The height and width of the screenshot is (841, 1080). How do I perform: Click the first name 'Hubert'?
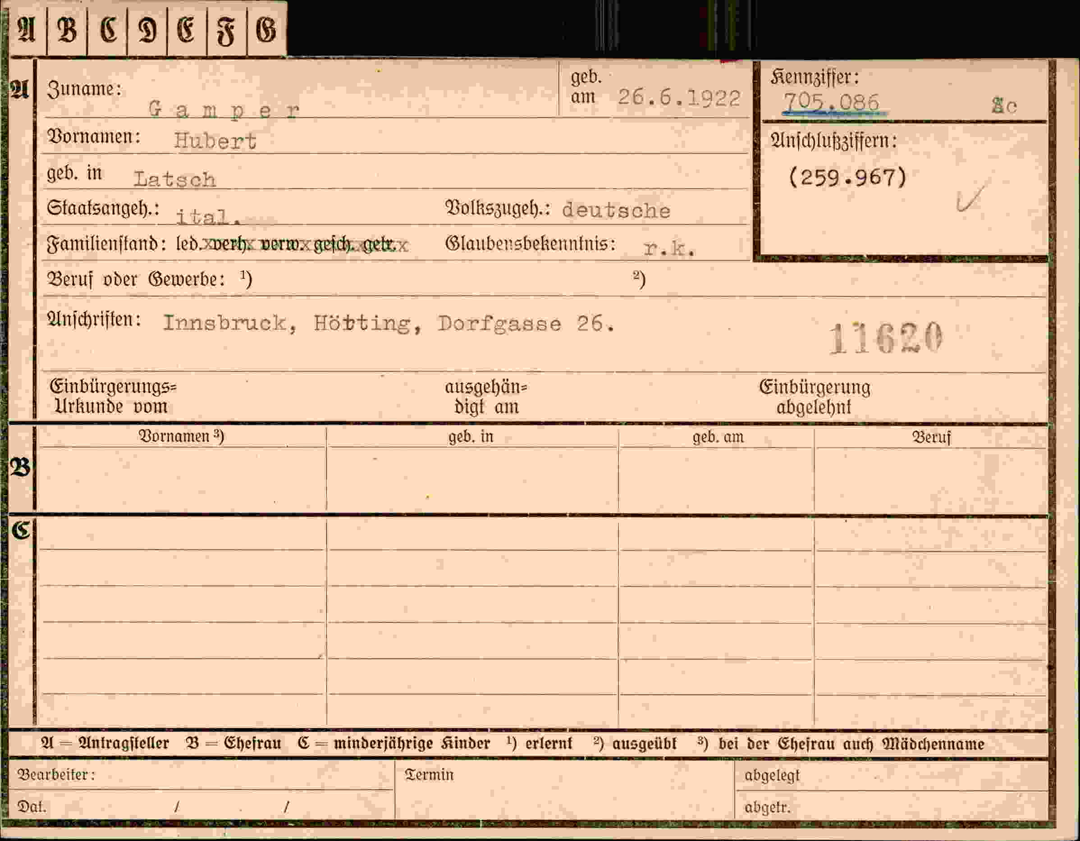[215, 142]
